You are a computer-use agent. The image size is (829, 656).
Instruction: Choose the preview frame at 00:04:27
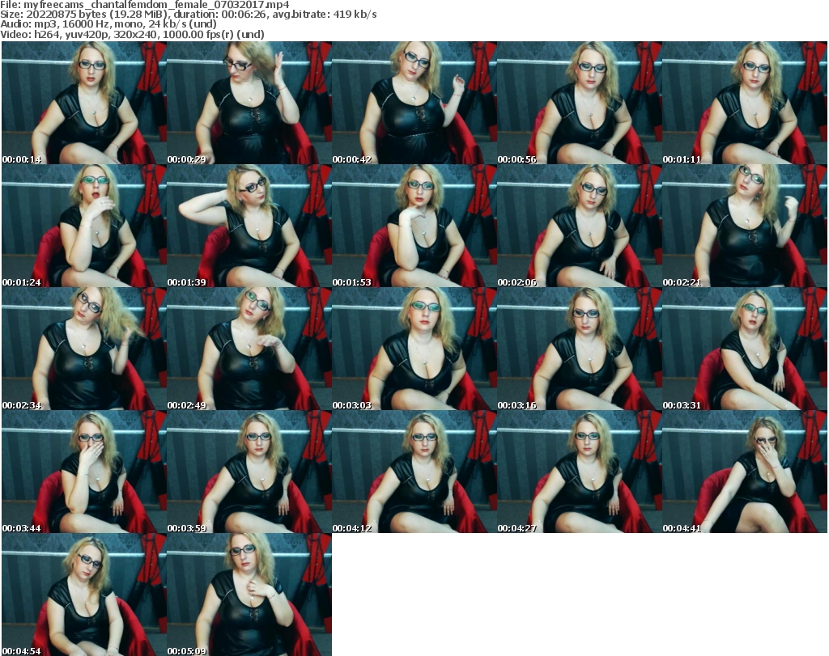(580, 472)
